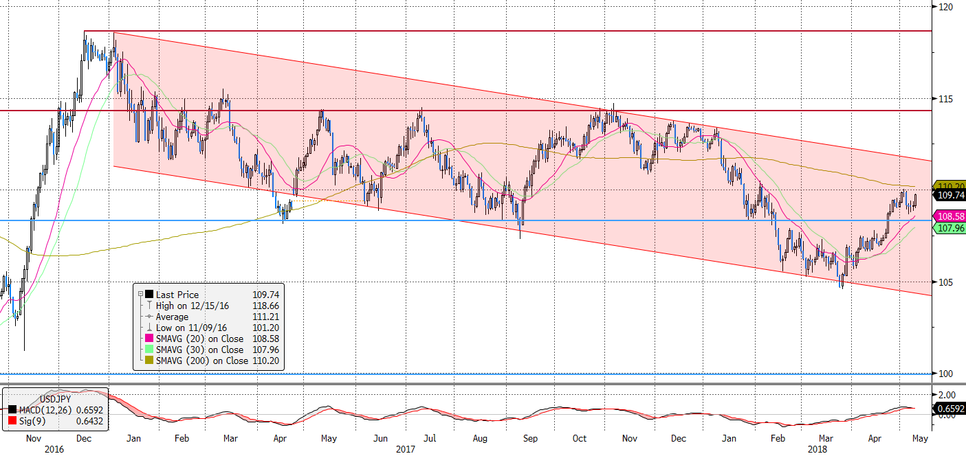
Task: Open the green SMAVG (30) color swatch
Action: 149,350
